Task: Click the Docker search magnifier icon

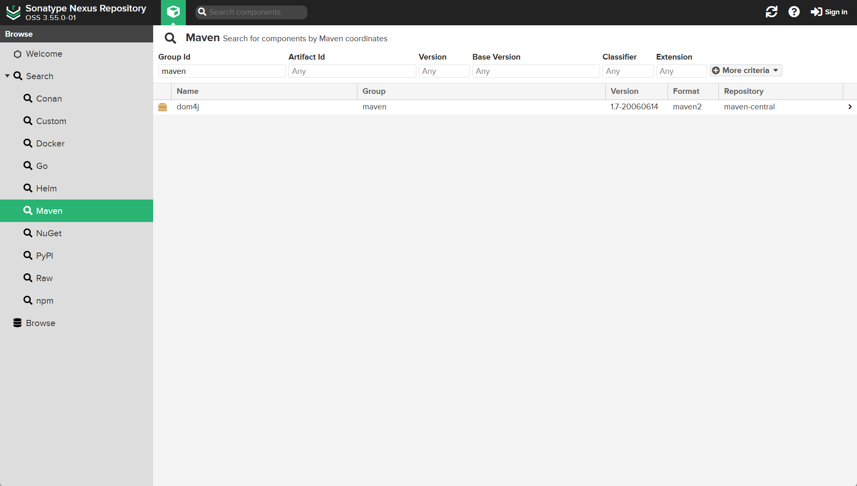Action: [x=28, y=143]
